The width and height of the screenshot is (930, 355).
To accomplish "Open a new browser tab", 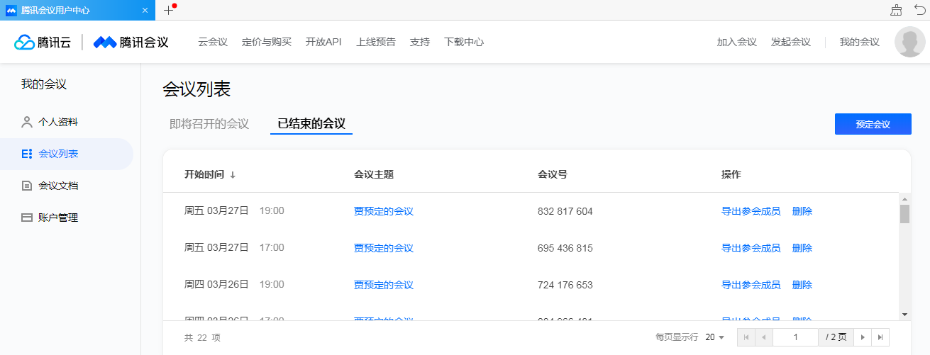I will click(168, 11).
